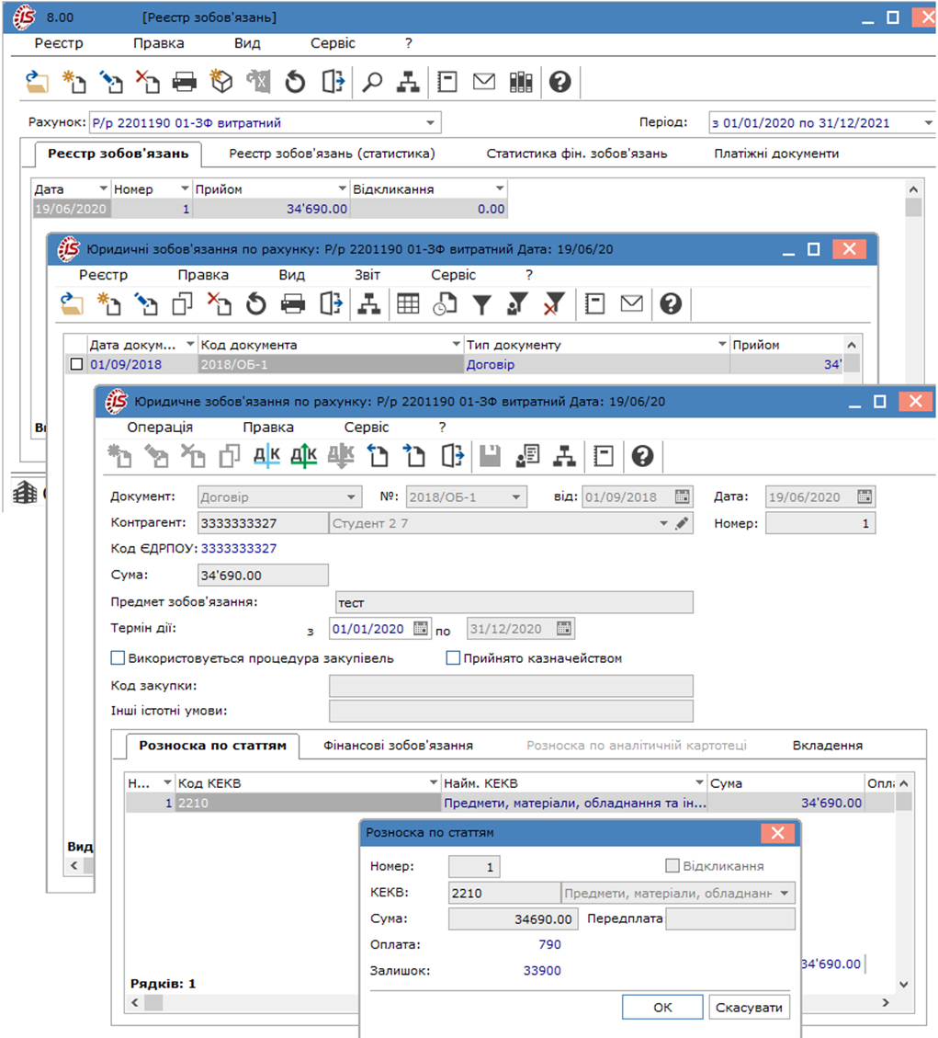The height and width of the screenshot is (1038, 938).
Task: Click the print icon in Юридичні зобов'язання toolbar
Action: 293,303
